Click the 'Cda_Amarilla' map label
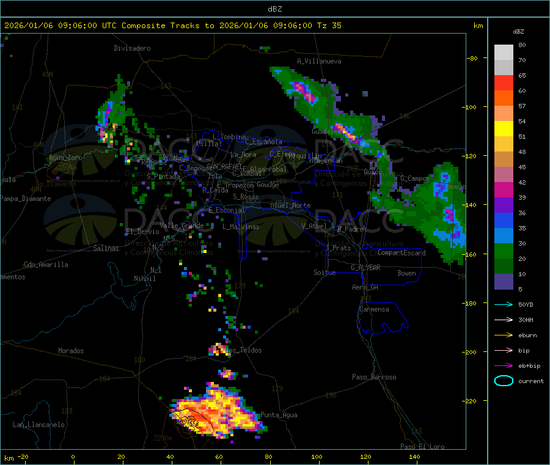550x465 pixels. pyautogui.click(x=46, y=265)
